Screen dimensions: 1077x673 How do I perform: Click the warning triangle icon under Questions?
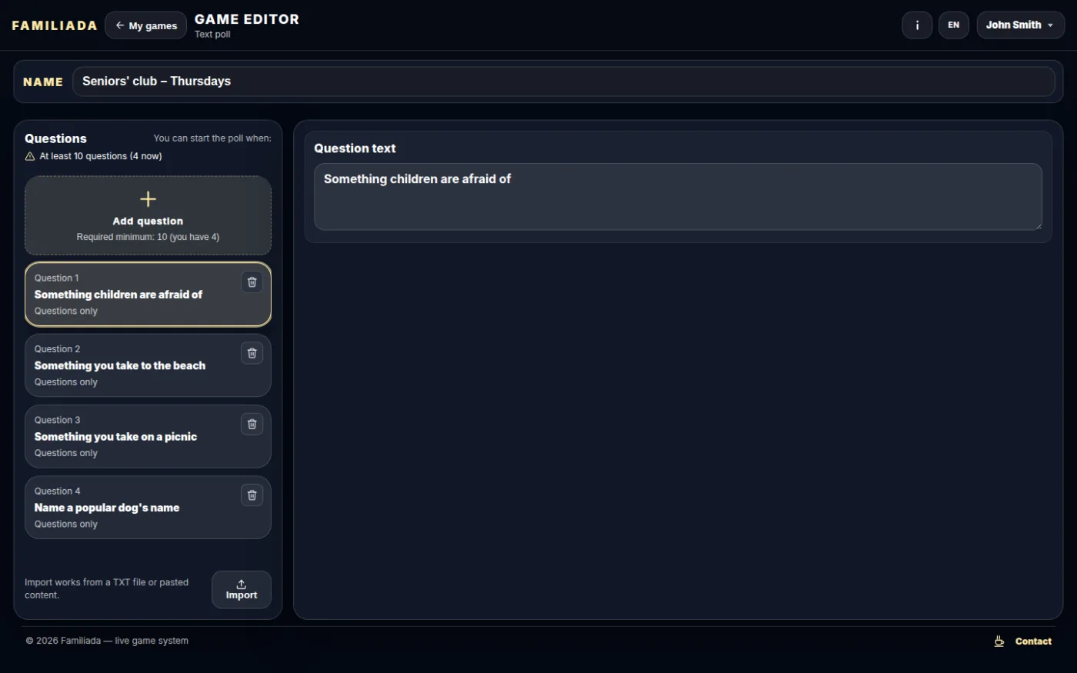point(30,156)
